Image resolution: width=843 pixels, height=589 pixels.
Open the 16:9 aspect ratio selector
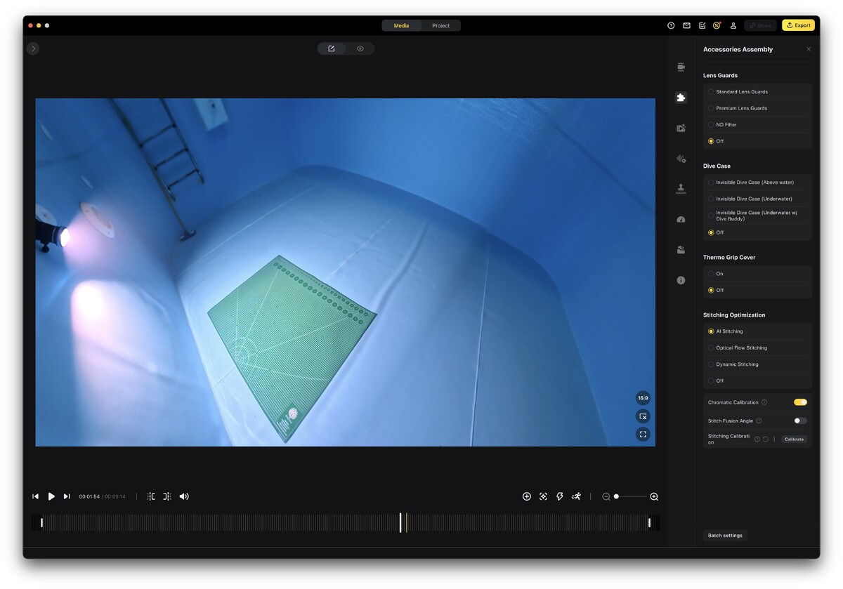[x=643, y=398]
